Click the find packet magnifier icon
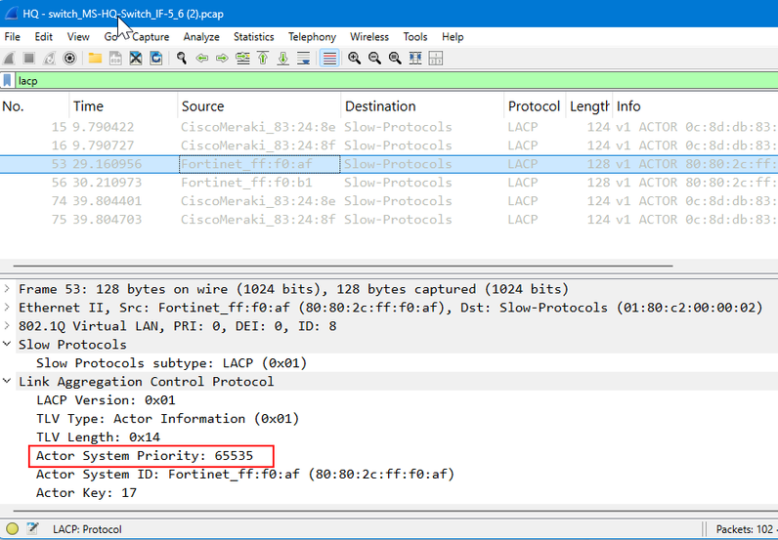778x540 pixels. [182, 59]
